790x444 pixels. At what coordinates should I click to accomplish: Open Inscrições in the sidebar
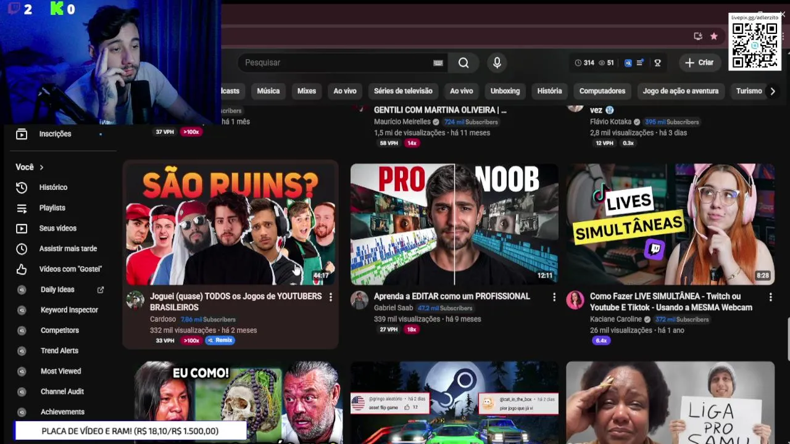tap(56, 134)
